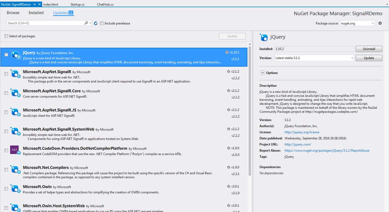Click the Microsoft.Owin.Host.SystemWeb package icon
This screenshot has width=389, height=212.
[15, 207]
